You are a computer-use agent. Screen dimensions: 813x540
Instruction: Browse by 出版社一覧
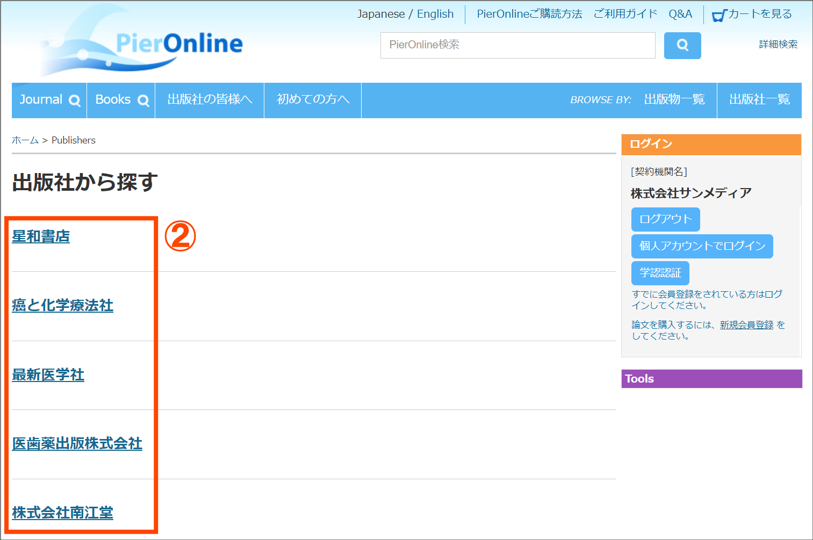(x=759, y=100)
